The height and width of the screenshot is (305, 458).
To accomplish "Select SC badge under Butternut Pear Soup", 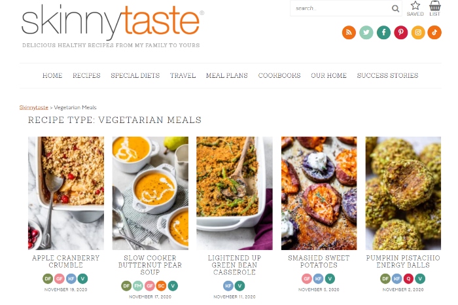I will [x=161, y=286].
